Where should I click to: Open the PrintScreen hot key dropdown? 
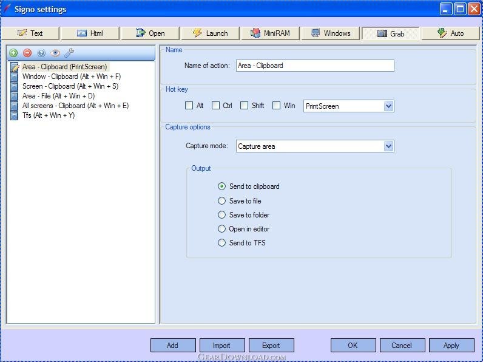tap(389, 106)
